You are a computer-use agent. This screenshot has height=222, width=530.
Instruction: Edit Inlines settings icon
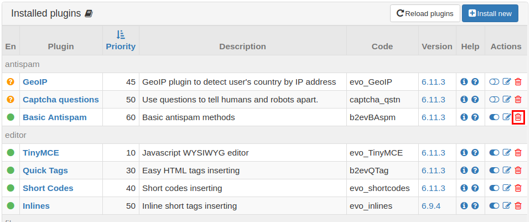click(x=507, y=205)
